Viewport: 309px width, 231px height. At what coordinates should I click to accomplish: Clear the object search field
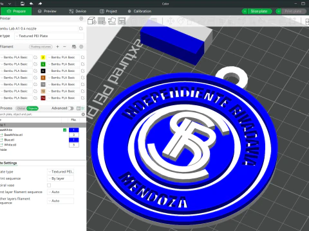point(83,114)
